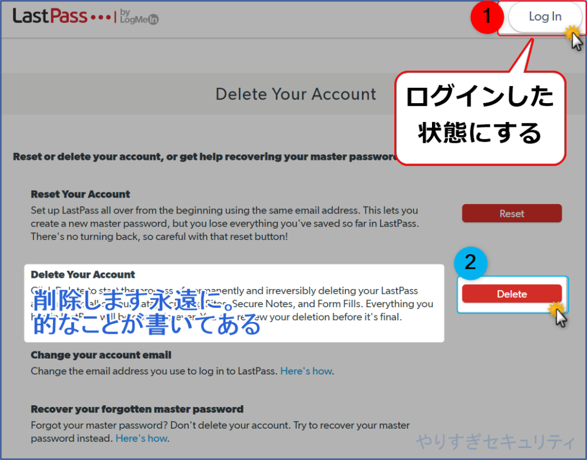Screen dimensions: 587x460
Task: Click the "Reset or delete your account" intro line
Action: click(205, 157)
